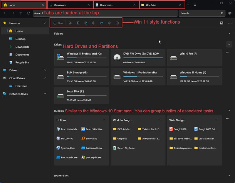235x183 pixels.
Task: Open Desktop in the sidebar favorites
Action: 25,39
